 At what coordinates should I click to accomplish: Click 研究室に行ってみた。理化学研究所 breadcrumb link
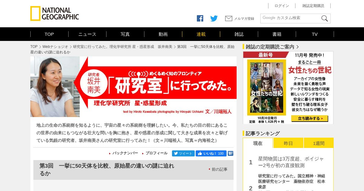123,47
